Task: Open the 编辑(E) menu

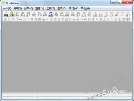Action: point(18,9)
